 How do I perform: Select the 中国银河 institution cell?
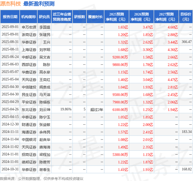pyautogui.click(x=29, y=139)
